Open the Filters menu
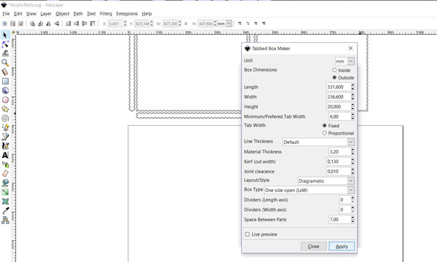437x262 pixels. tap(106, 14)
